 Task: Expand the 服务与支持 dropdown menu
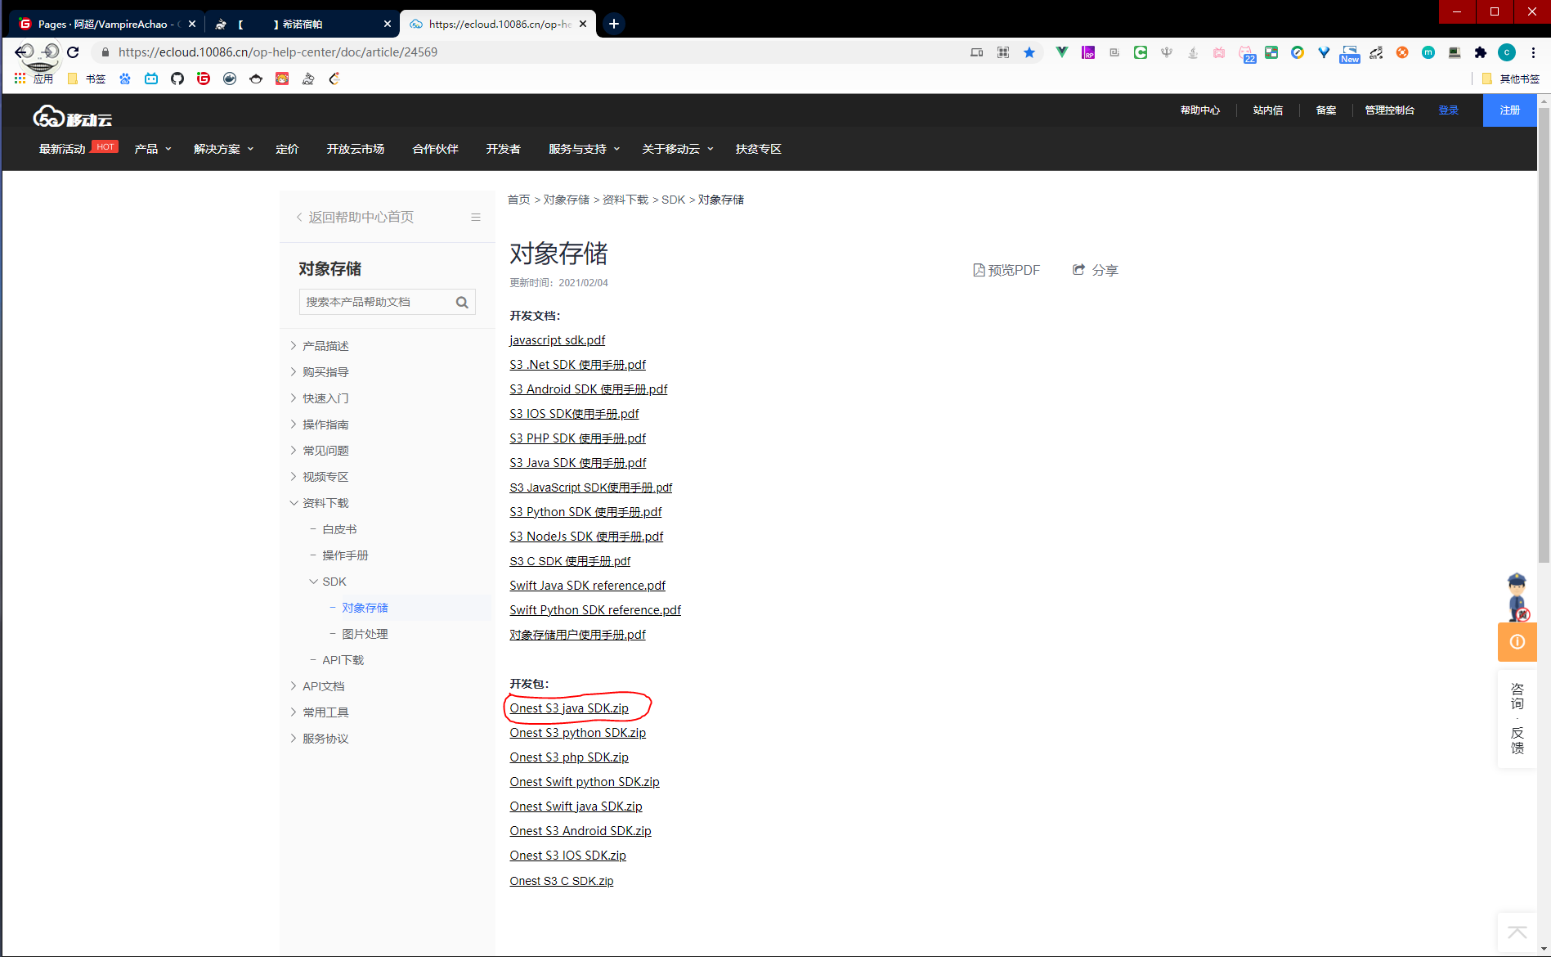click(584, 149)
